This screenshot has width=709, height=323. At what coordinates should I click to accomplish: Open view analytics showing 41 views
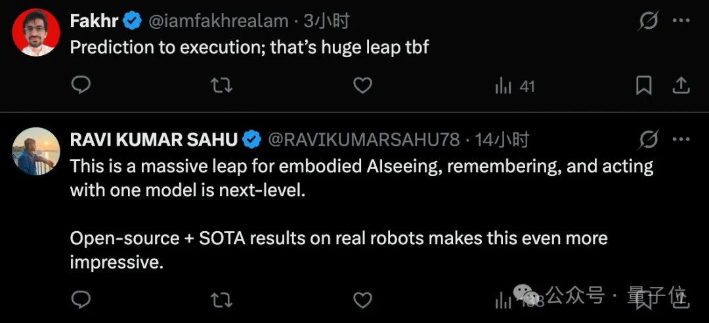tap(515, 86)
